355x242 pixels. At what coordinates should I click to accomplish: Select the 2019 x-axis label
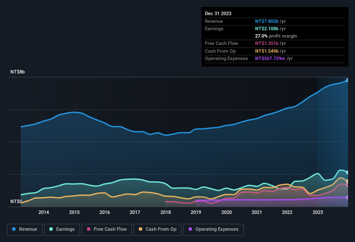tap(196, 212)
